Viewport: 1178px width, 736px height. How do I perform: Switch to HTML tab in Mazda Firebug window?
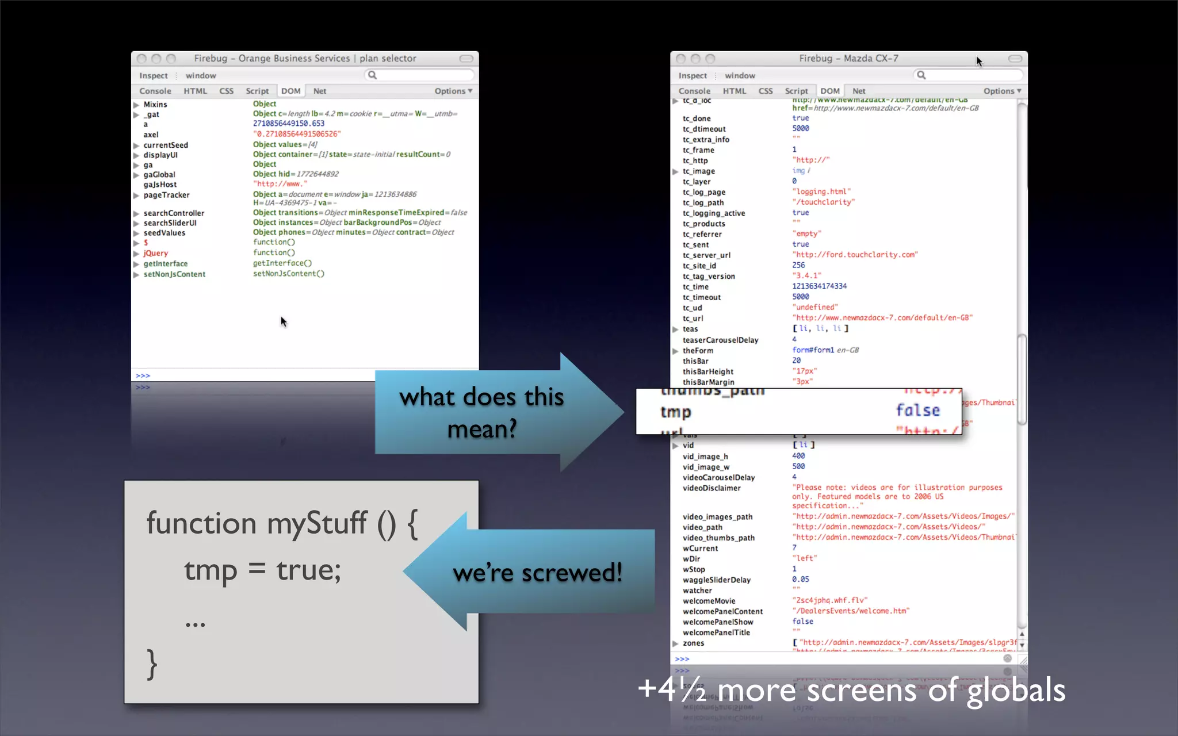735,91
